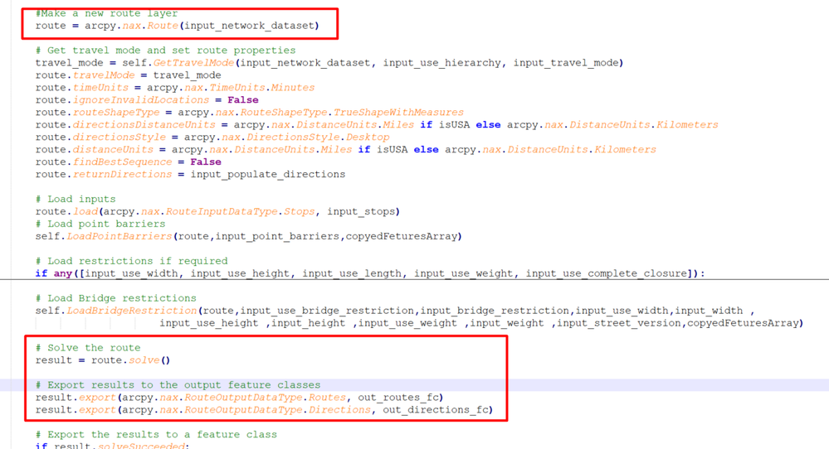Click the route.directionsDistanceUnits assignment line

click(x=377, y=124)
